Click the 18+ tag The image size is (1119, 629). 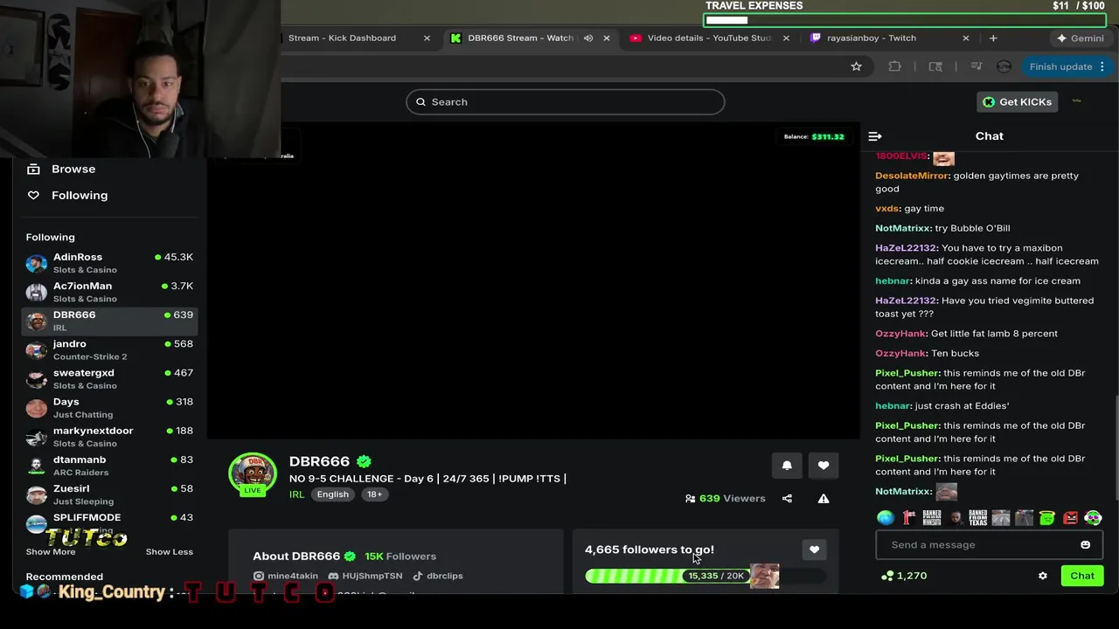click(x=374, y=494)
